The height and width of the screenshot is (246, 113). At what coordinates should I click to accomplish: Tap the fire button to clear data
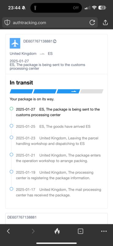[x=57, y=231]
